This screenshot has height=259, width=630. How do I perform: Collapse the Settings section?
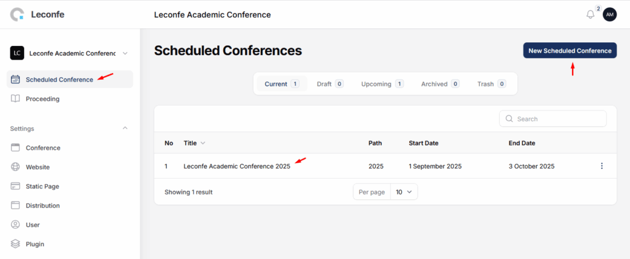click(125, 128)
